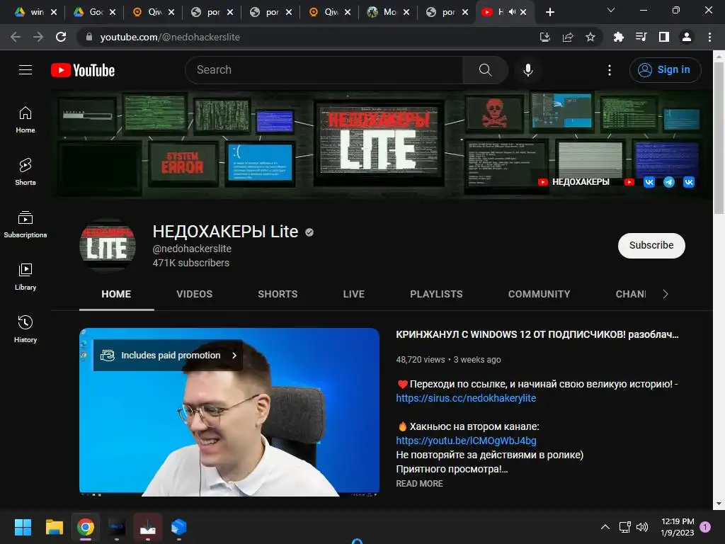The width and height of the screenshot is (725, 544).
Task: Go forward in browser history
Action: point(38,37)
